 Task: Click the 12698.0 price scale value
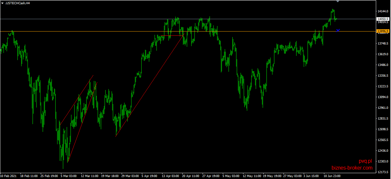click(x=383, y=129)
